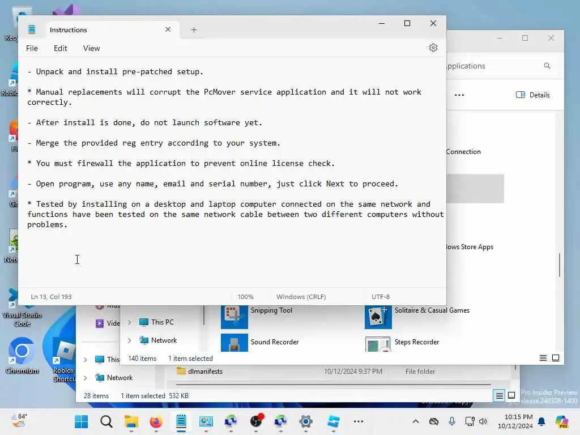Open Settings app from taskbar

(306, 421)
